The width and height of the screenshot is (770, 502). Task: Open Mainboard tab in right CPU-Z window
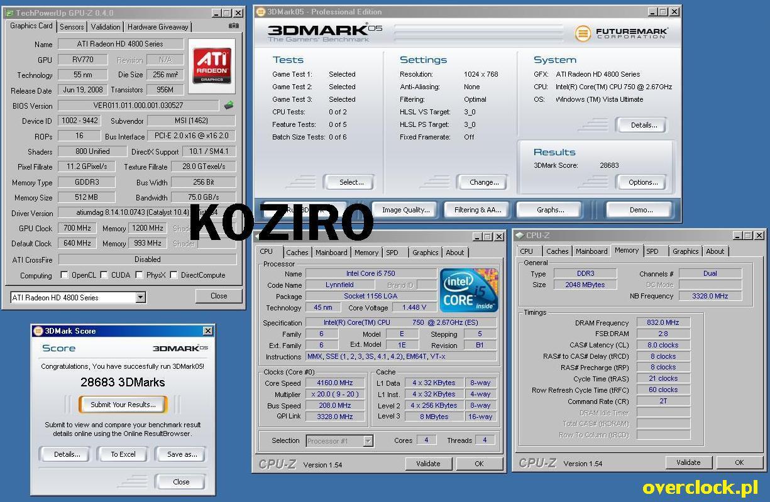[591, 251]
